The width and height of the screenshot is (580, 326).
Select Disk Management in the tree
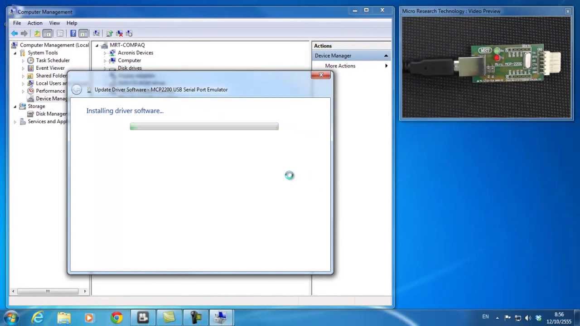coord(51,114)
